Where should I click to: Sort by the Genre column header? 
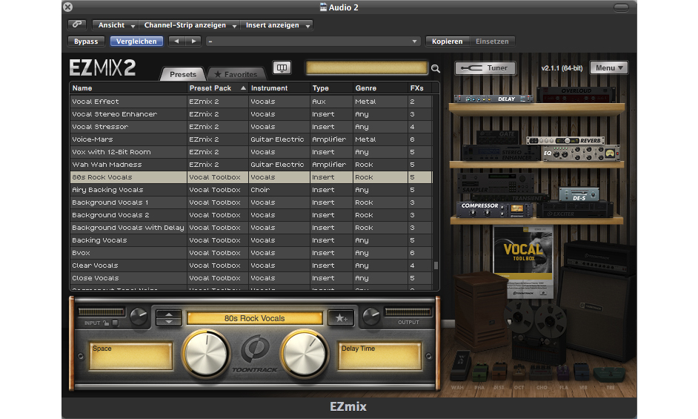coord(380,88)
